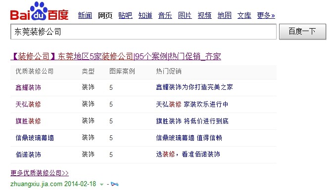334x194 pixels.
Task: Click the 装饰 type cell in 佰诺装饰 row
Action: (88, 155)
